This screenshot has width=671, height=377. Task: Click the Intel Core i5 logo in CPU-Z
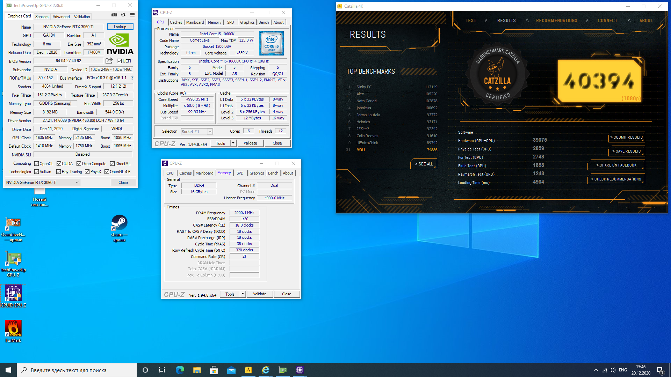pos(272,43)
